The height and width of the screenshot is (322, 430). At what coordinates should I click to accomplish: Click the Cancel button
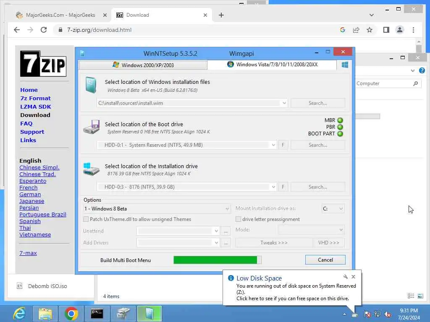[325, 260]
